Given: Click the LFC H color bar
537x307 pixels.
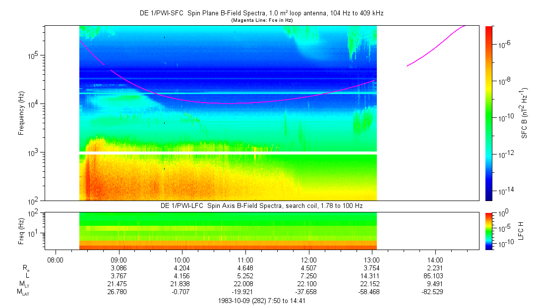Looking at the screenshot, I should (488, 230).
